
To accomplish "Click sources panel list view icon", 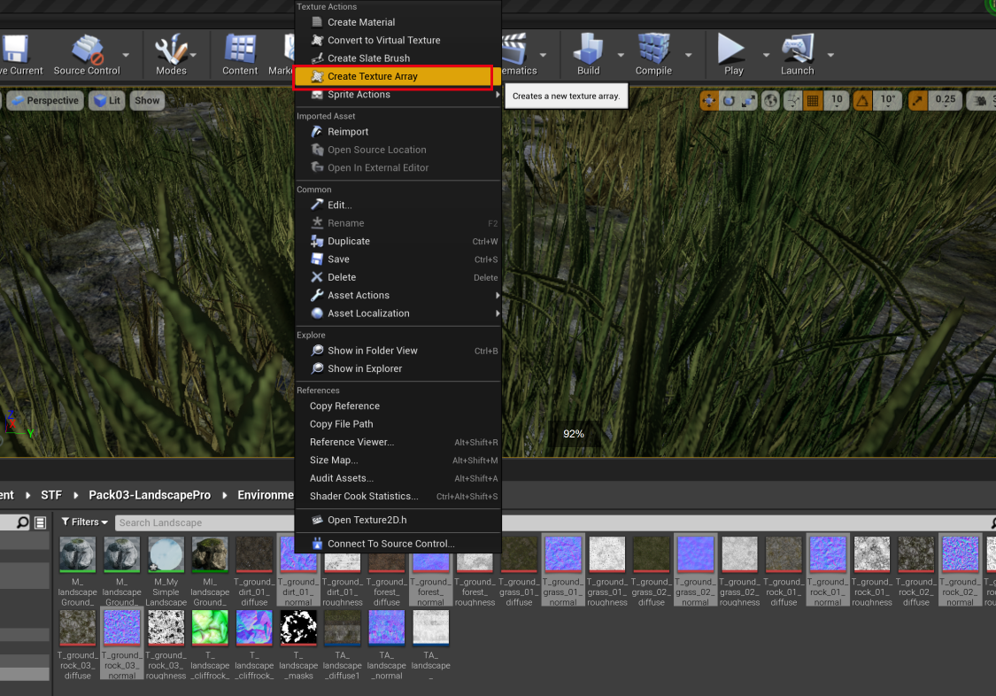I will pyautogui.click(x=40, y=522).
